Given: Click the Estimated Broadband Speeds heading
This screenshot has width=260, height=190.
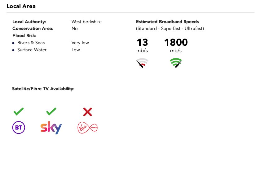Looking at the screenshot, I should 167,22.
